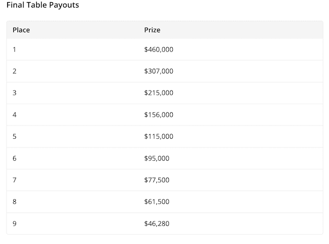Click the $307,000 prize cell
The height and width of the screenshot is (244, 329).
[x=158, y=71]
